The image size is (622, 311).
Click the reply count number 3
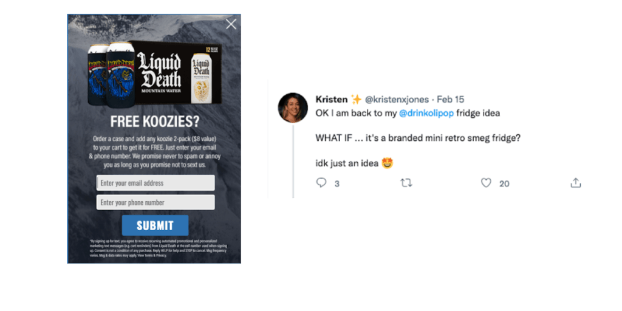[x=337, y=183]
